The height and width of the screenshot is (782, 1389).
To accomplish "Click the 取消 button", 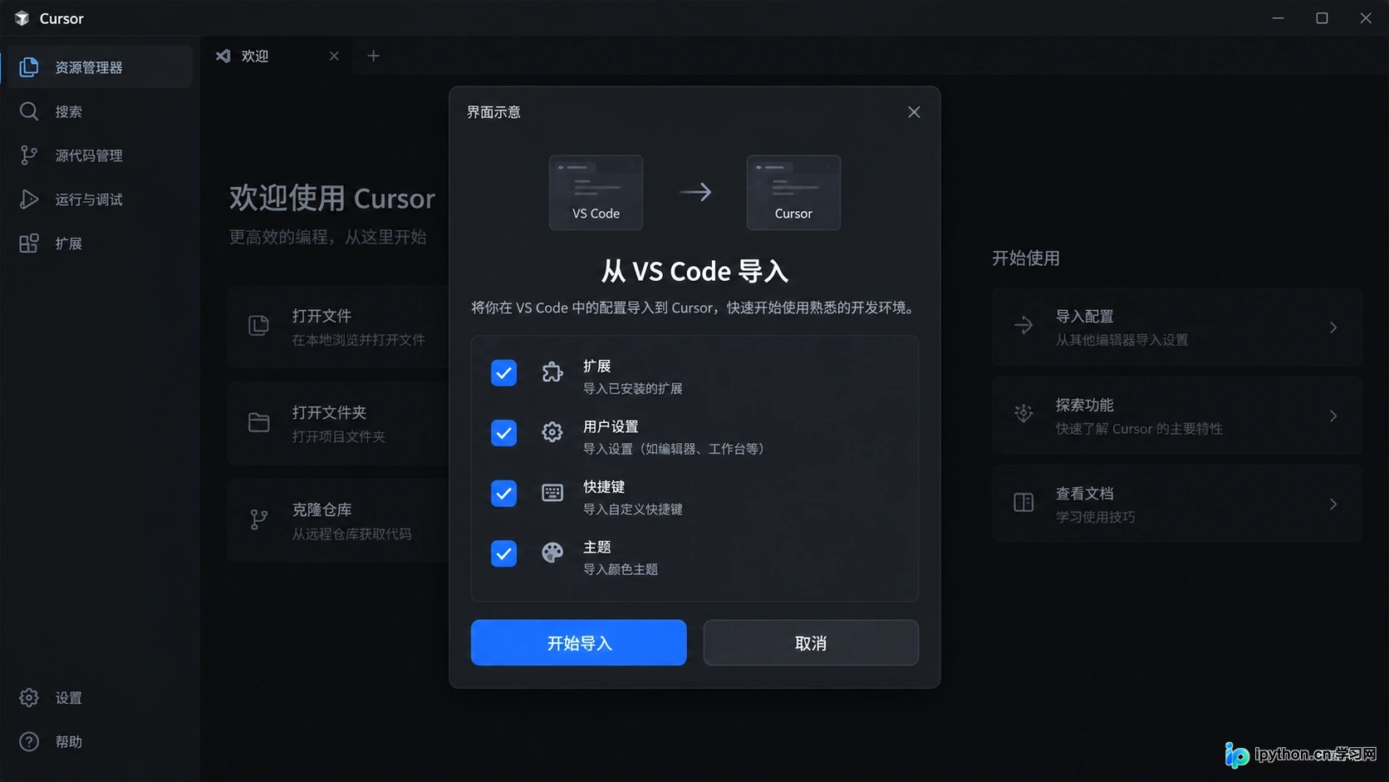I will (x=811, y=642).
